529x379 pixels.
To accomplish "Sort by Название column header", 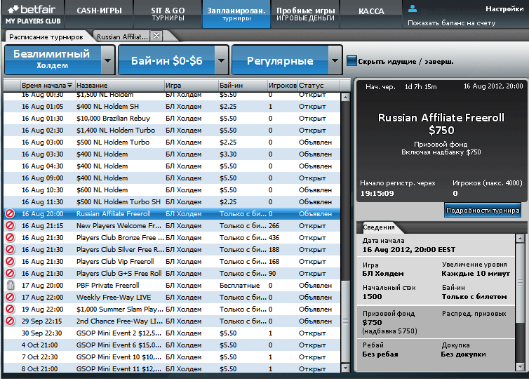I will click(120, 86).
